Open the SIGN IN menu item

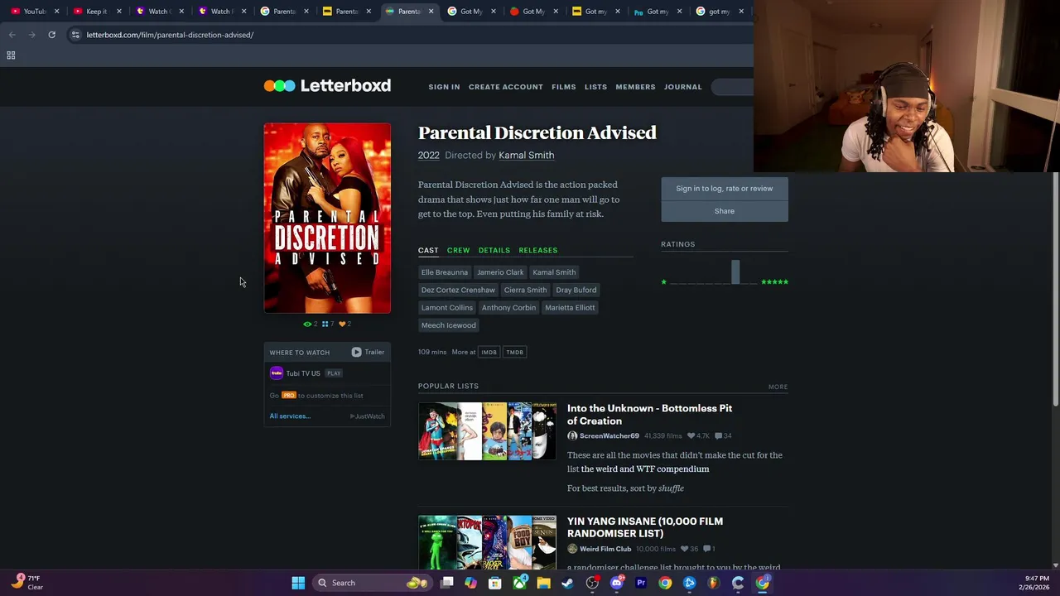point(444,87)
